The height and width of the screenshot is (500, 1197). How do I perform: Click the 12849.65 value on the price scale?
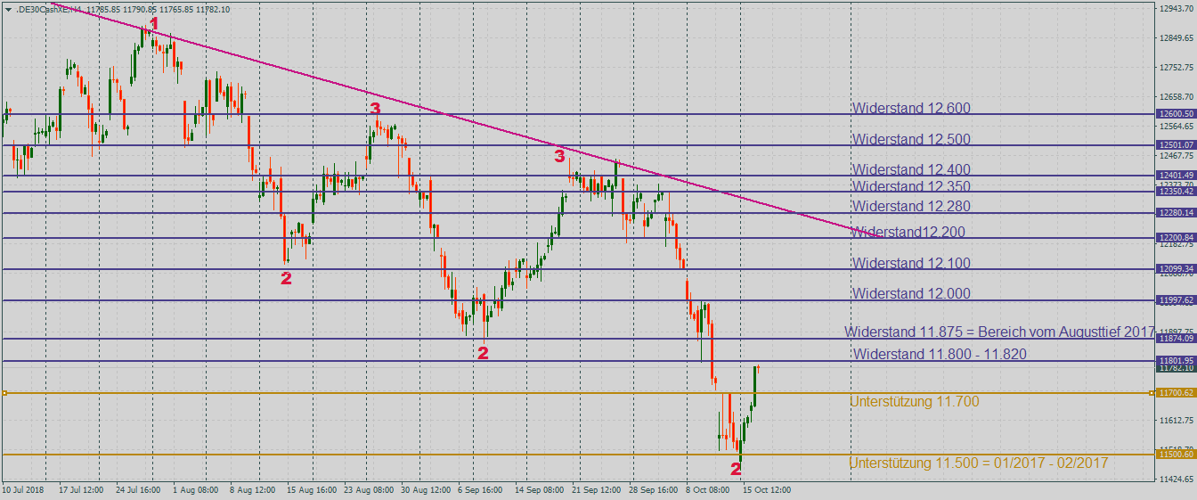click(x=1177, y=38)
